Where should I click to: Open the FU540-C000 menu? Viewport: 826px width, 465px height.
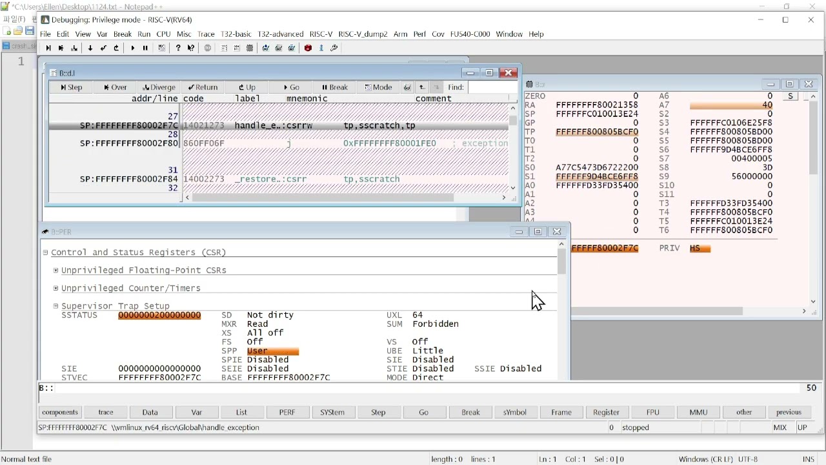point(470,34)
